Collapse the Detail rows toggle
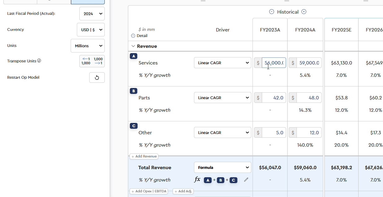The width and height of the screenshot is (383, 197). coord(133,36)
